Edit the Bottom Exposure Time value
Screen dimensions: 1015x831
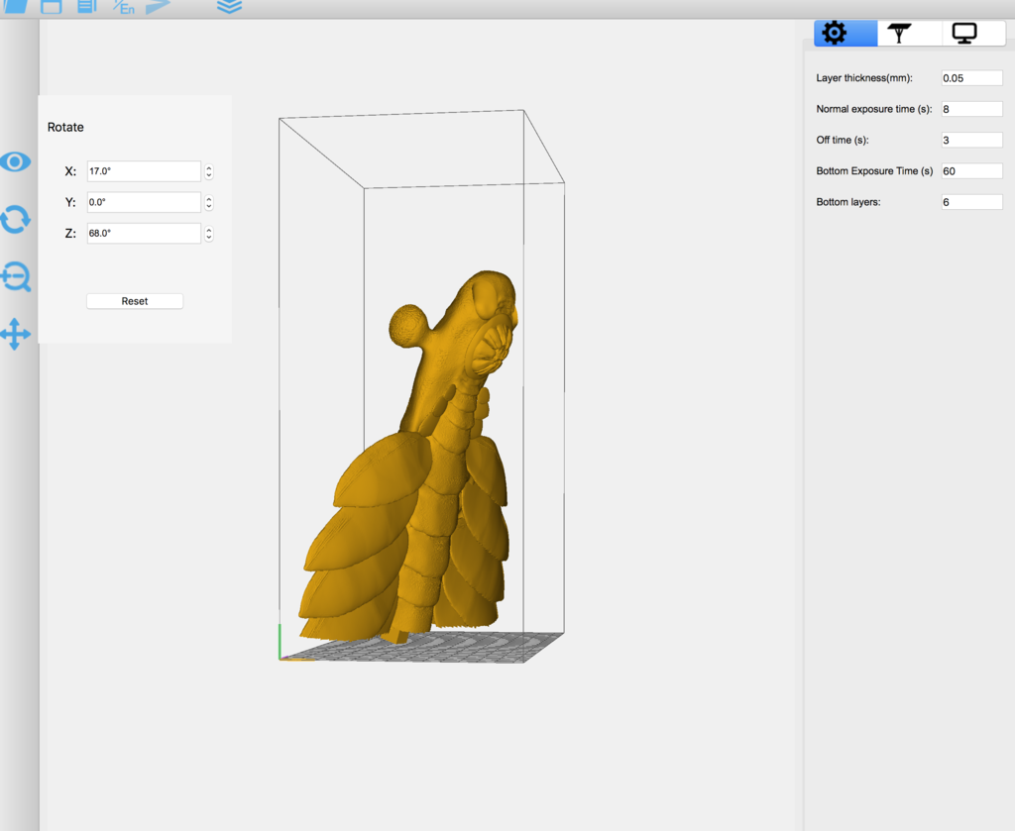coord(971,171)
